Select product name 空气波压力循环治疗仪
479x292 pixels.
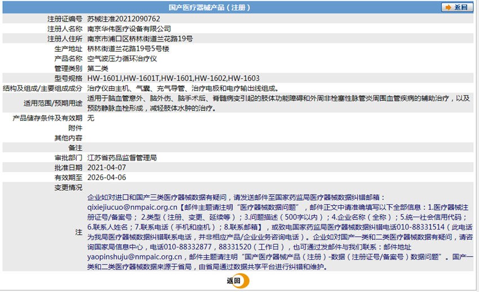[x=122, y=59]
